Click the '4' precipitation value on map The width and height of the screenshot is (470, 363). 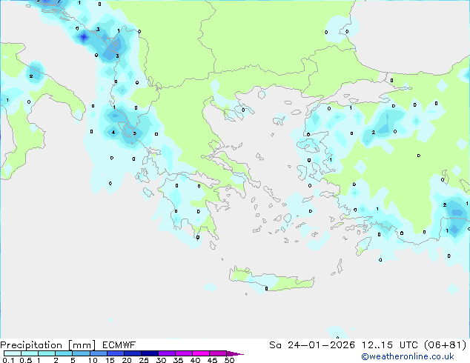(x=113, y=132)
